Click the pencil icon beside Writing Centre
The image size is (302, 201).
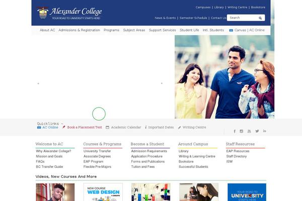tap(180, 128)
